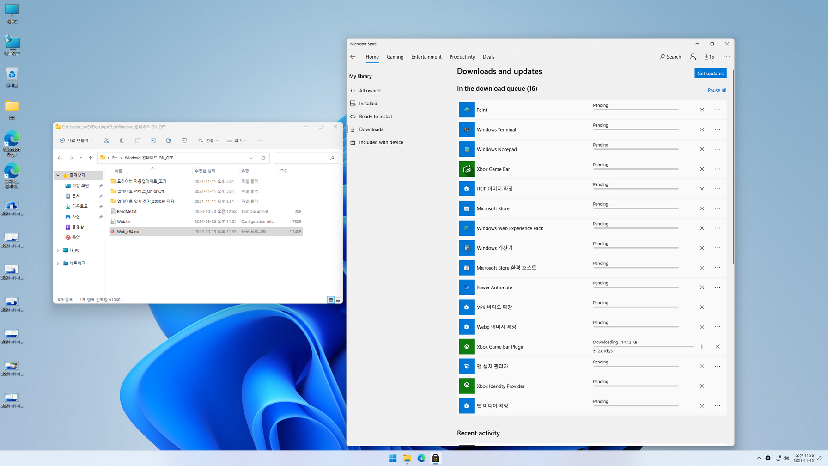Select the 드라이버 자동업데이트_끄기 folder
The width and height of the screenshot is (828, 466).
206,181
